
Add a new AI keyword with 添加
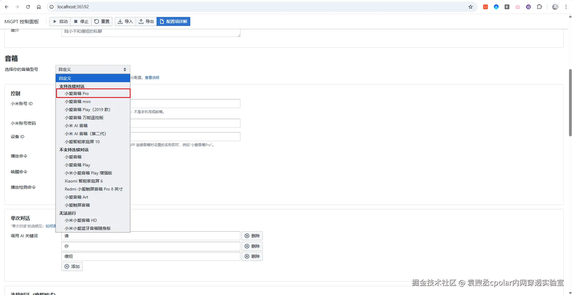[x=72, y=266]
